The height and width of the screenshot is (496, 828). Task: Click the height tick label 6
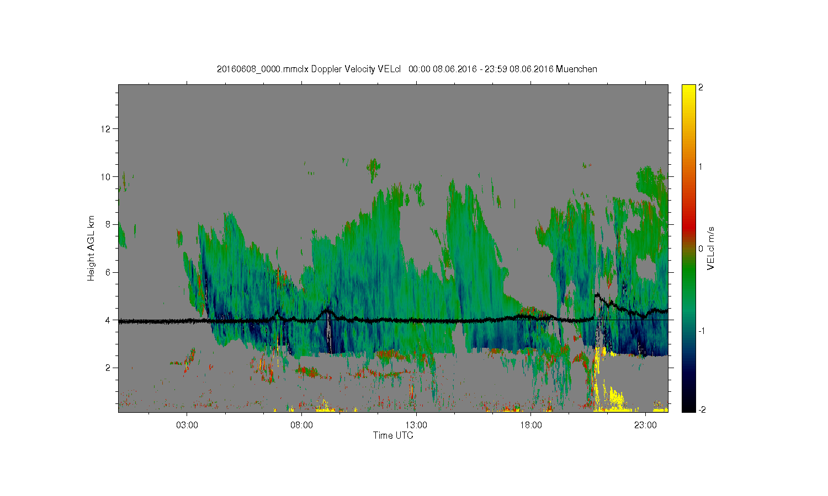[108, 272]
